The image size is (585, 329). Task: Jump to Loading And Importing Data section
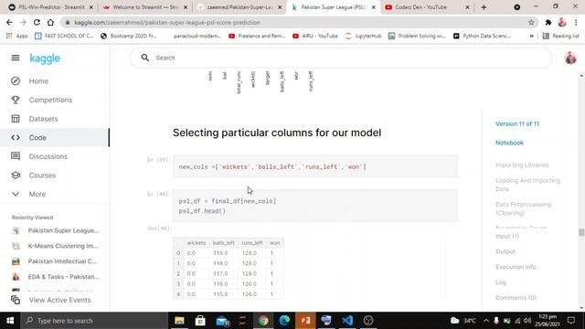527,185
